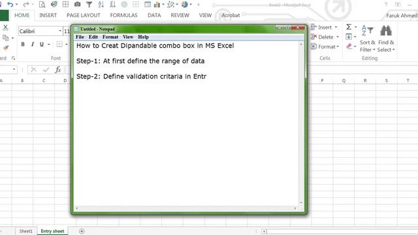Open the Acrobat ribbon tab
Viewport: 418px width, 235px height.
231,16
